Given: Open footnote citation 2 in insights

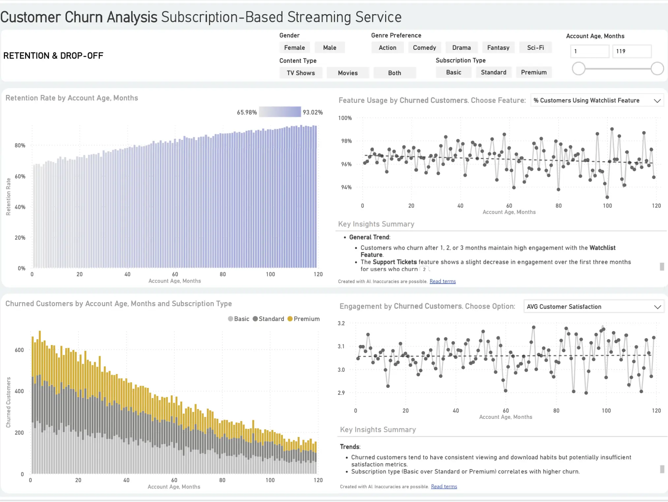Looking at the screenshot, I should click(424, 269).
